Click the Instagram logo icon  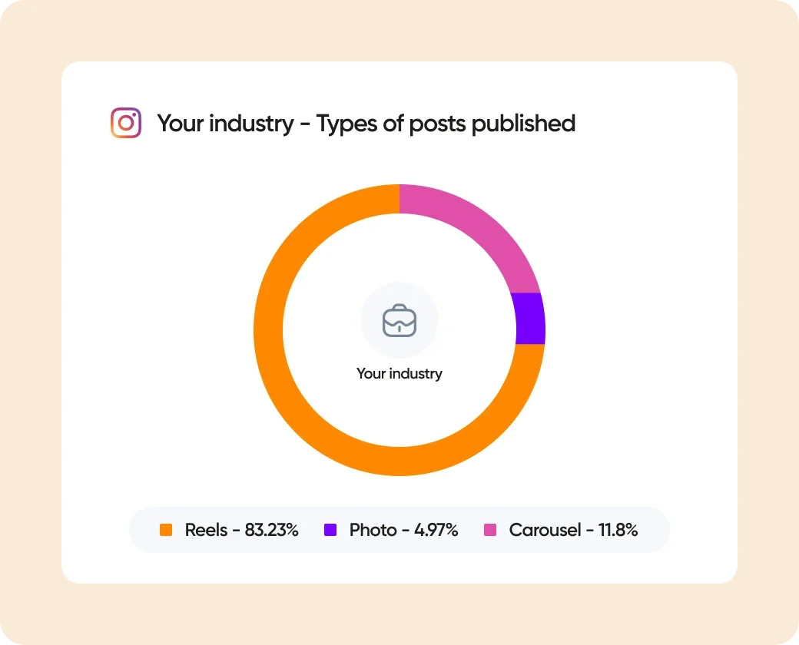pos(126,123)
